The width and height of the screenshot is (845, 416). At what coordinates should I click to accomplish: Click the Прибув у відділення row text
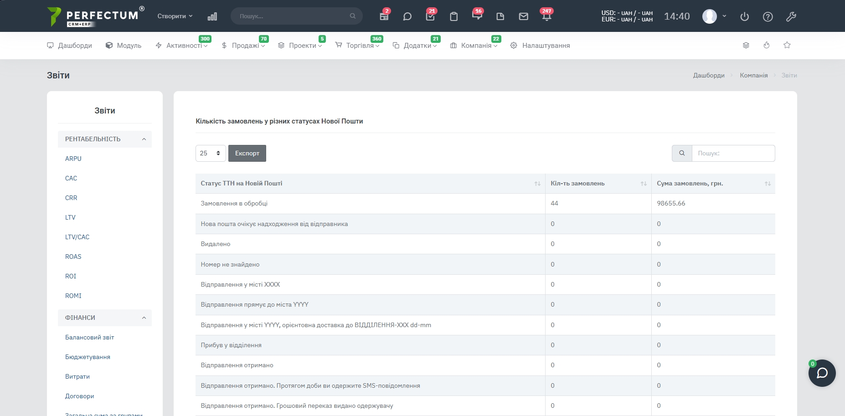coord(231,345)
